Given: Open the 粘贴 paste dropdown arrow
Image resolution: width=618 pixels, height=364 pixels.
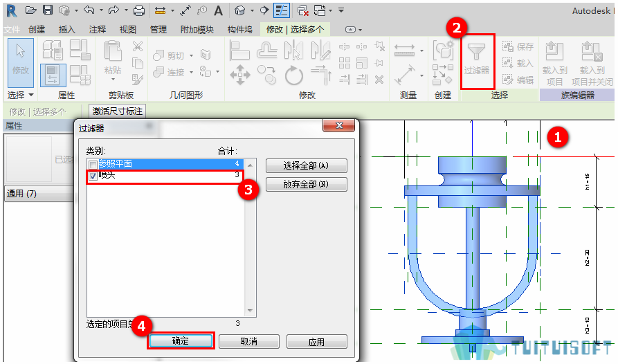Looking at the screenshot, I should [113, 80].
